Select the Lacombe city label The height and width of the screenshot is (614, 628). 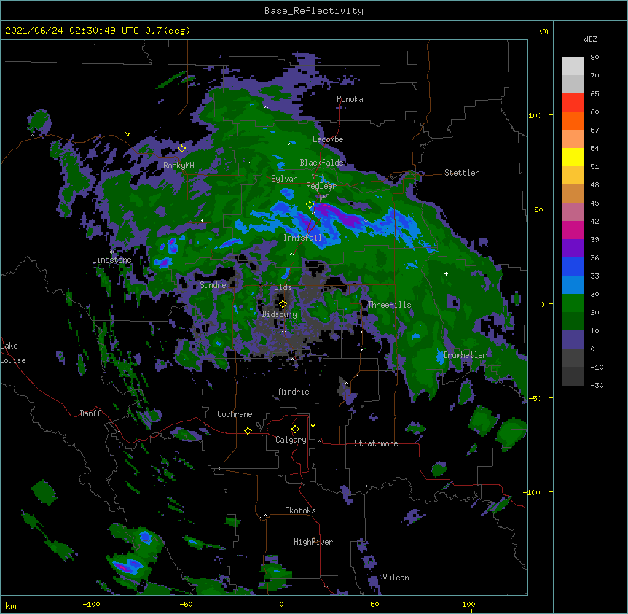[328, 139]
